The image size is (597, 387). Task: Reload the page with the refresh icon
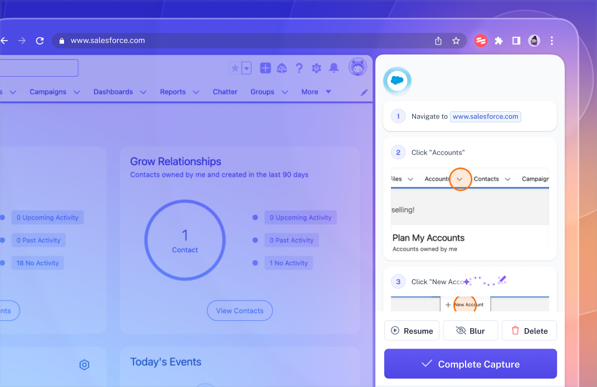click(x=40, y=41)
